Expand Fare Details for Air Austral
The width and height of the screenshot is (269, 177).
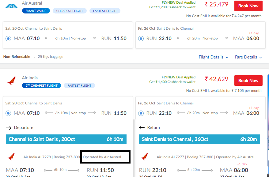248,57
